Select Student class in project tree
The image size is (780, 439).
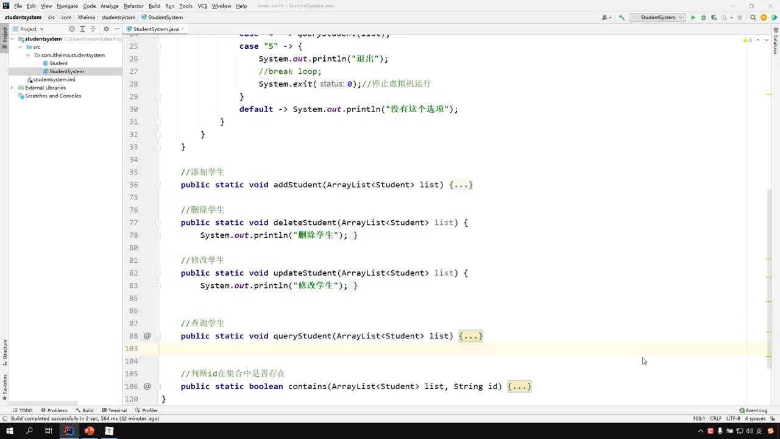point(54,63)
